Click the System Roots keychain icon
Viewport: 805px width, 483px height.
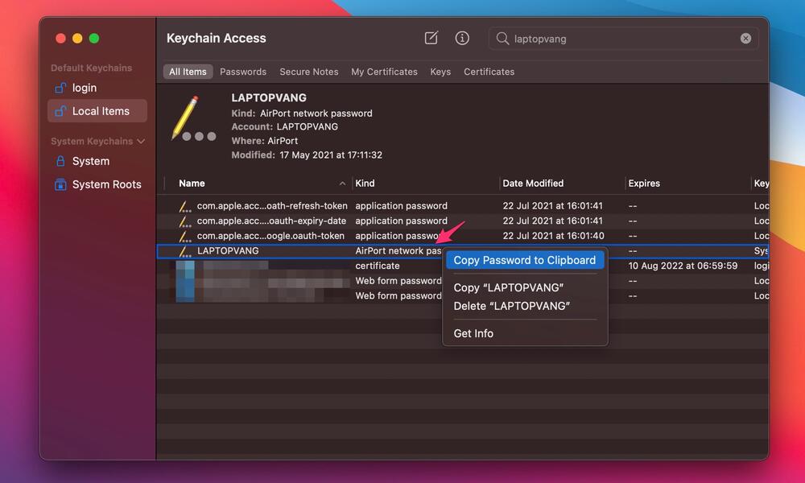coord(60,184)
